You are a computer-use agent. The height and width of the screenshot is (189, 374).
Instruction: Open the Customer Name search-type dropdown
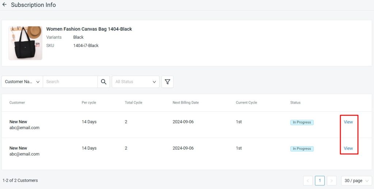point(22,82)
